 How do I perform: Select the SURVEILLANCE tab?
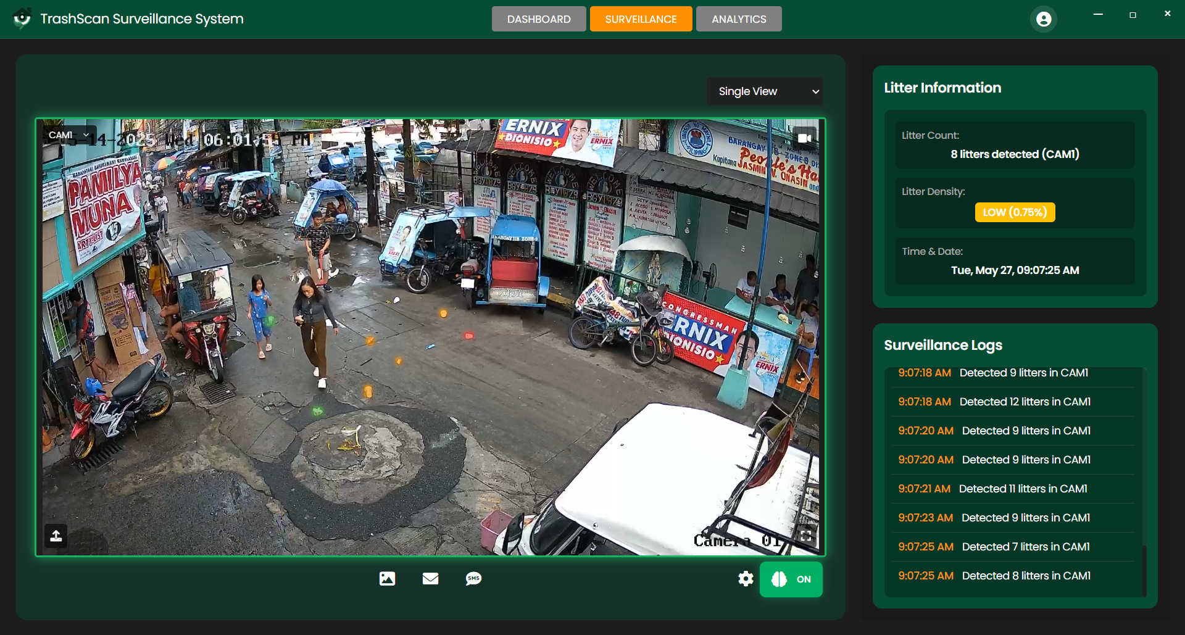[x=641, y=19]
